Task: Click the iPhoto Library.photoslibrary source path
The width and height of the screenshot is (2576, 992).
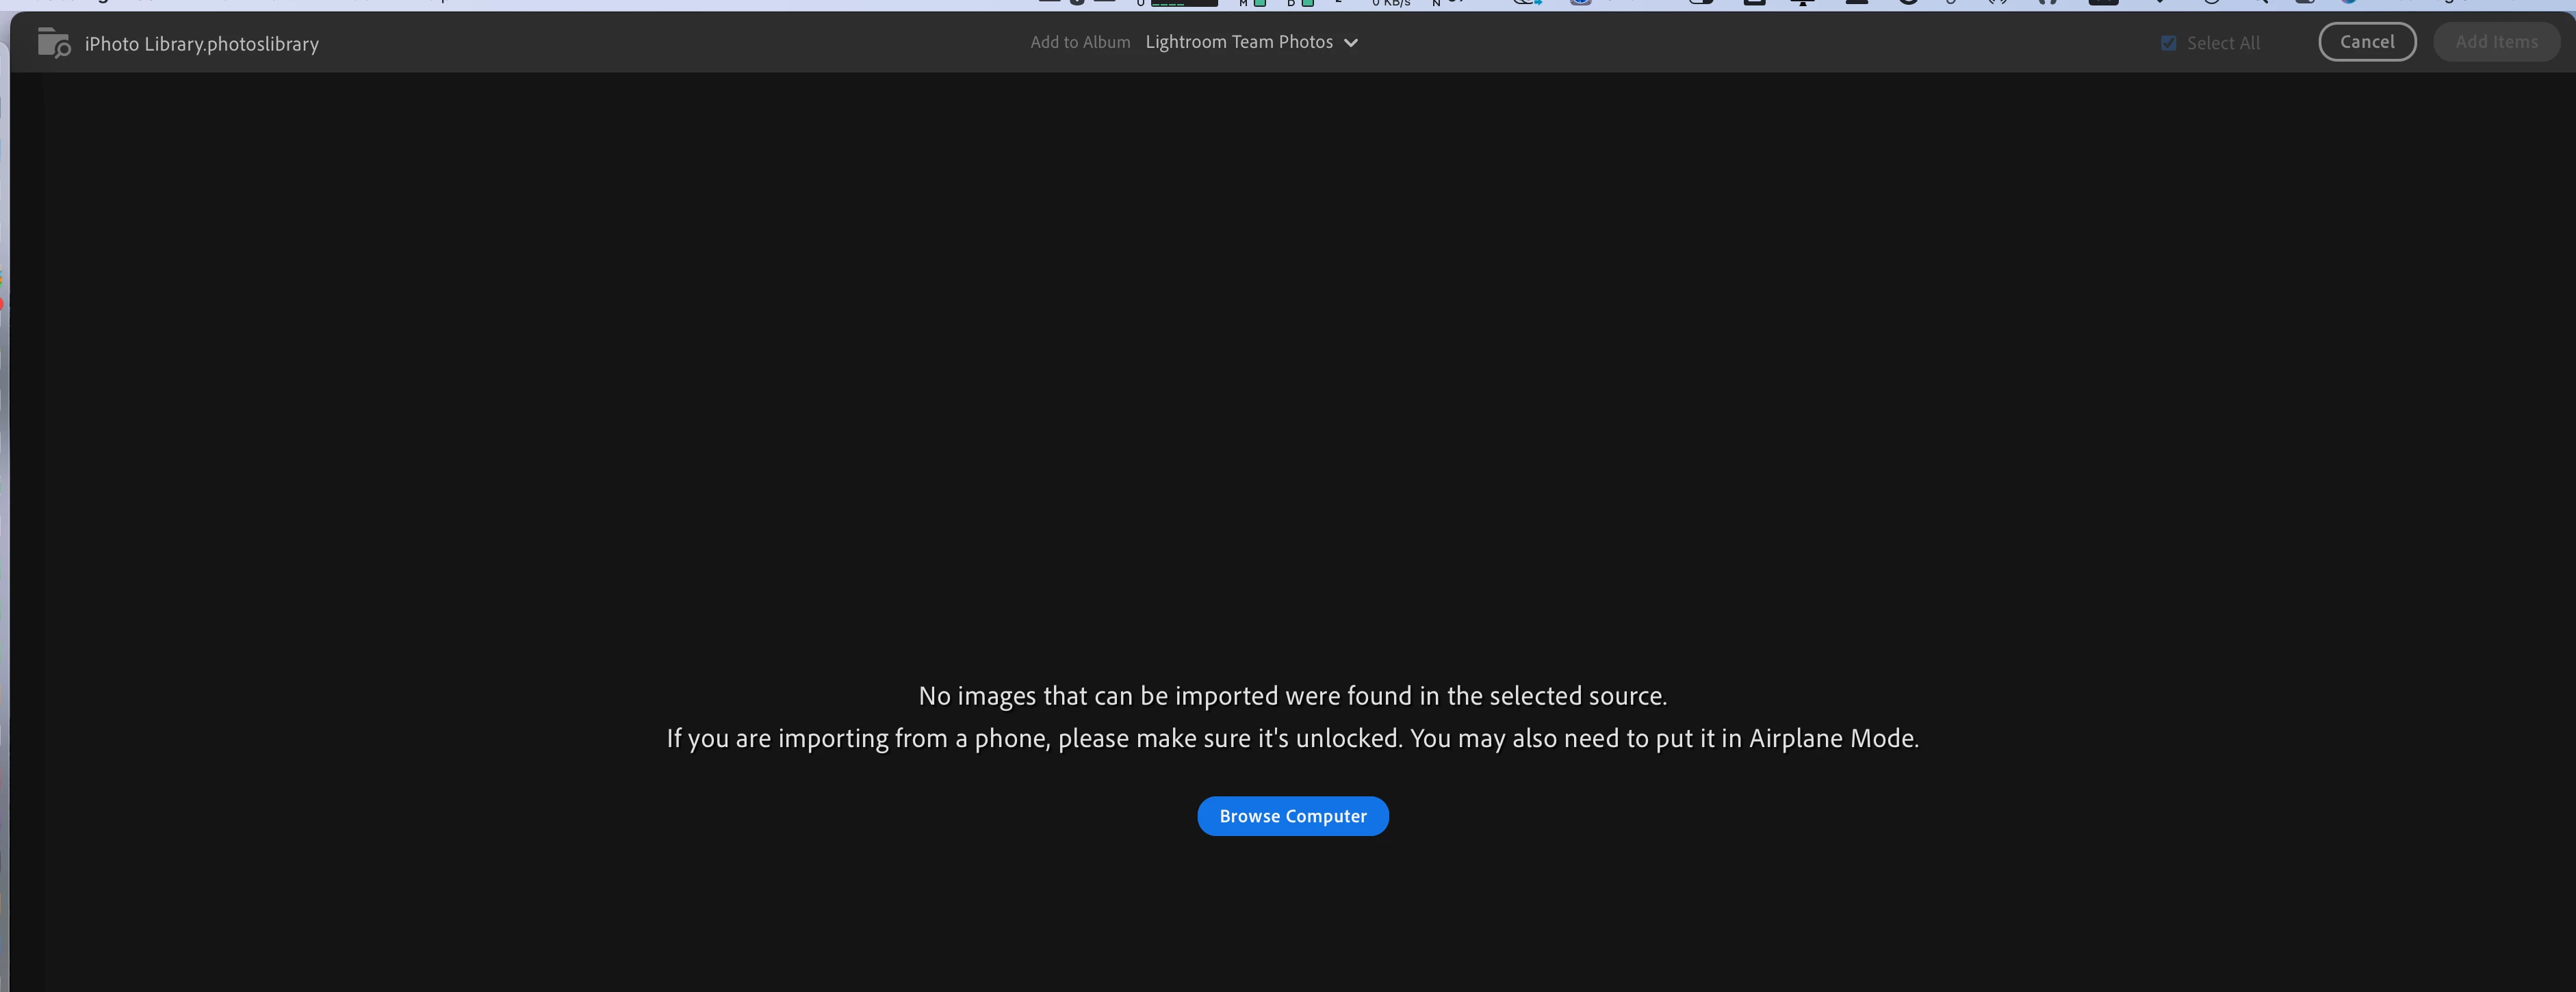Action: [x=201, y=44]
